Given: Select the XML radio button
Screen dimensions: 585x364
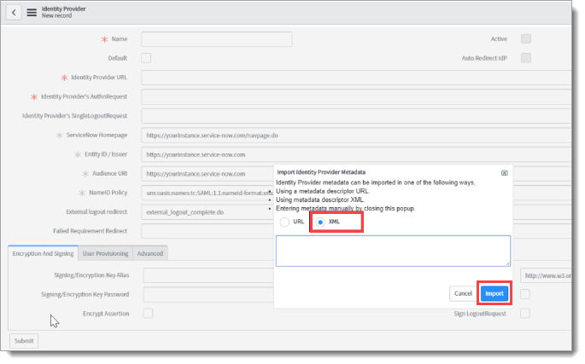Looking at the screenshot, I should [320, 221].
